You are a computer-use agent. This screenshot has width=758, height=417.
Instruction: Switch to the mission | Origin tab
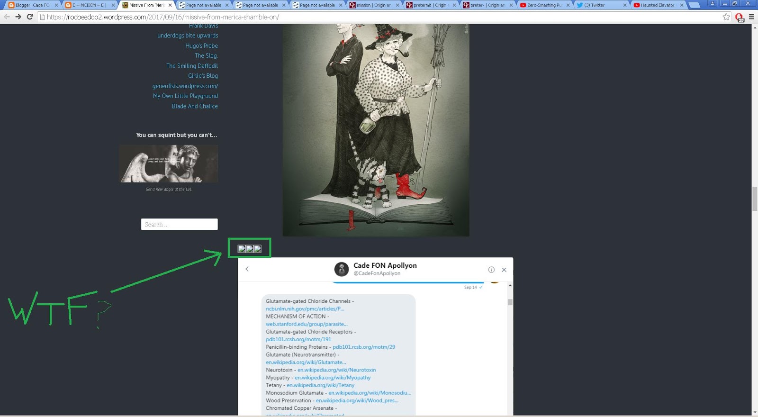(373, 5)
